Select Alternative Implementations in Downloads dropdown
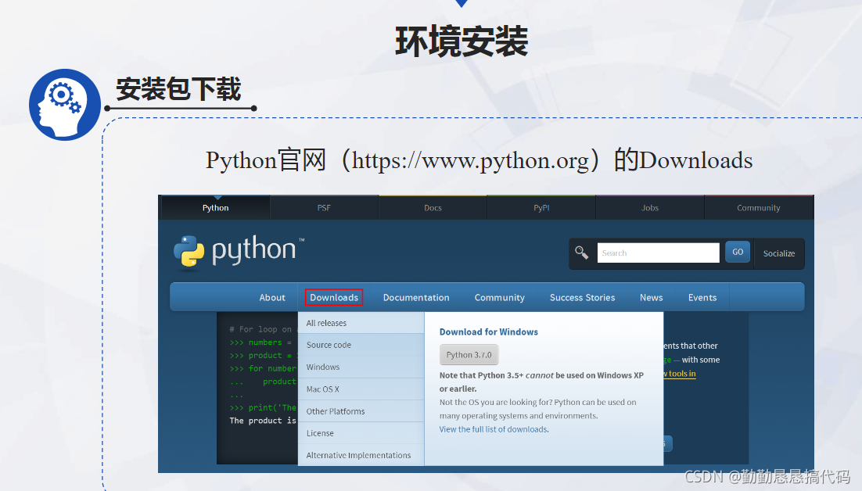 361,455
